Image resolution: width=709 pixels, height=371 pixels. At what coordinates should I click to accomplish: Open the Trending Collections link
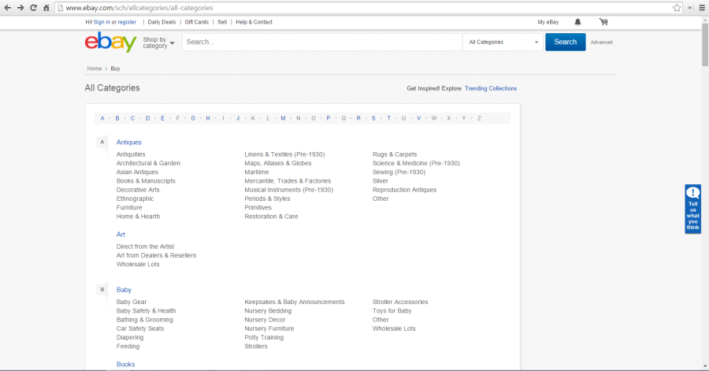click(x=491, y=88)
